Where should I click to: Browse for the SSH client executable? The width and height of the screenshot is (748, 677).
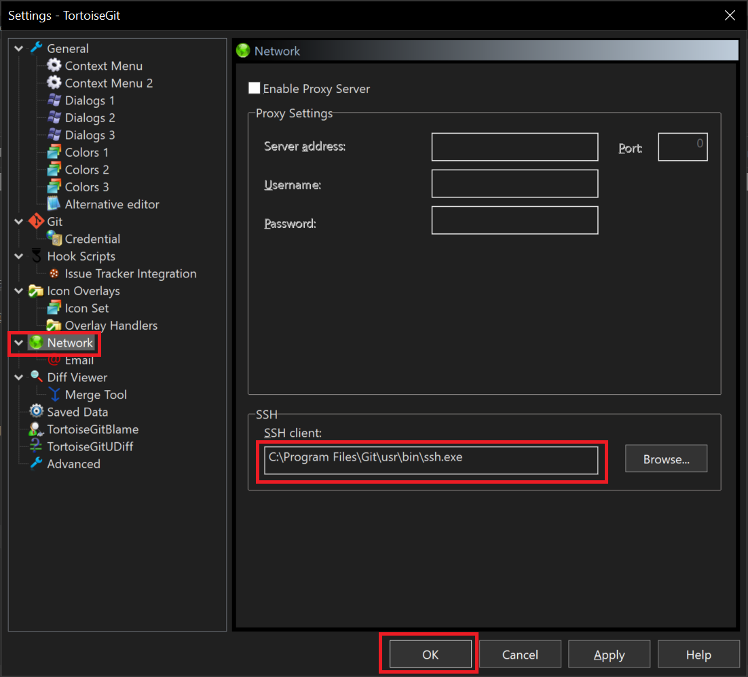click(666, 459)
